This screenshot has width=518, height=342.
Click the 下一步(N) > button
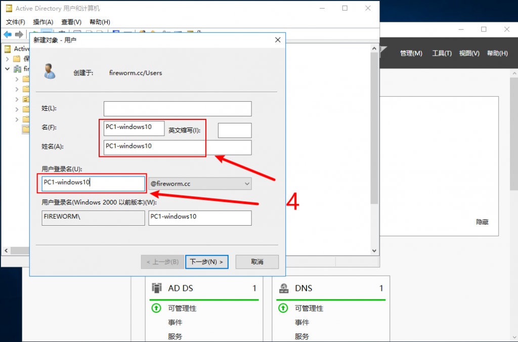[207, 262]
